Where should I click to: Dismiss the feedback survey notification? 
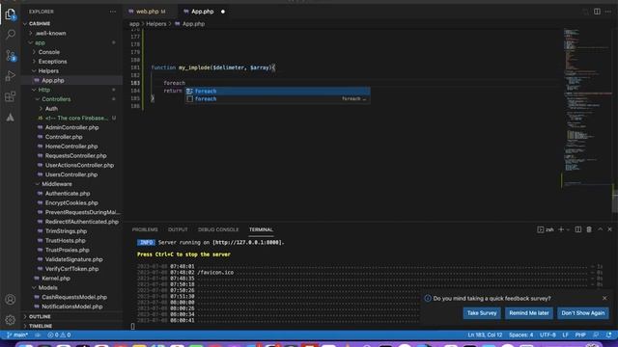(604, 298)
